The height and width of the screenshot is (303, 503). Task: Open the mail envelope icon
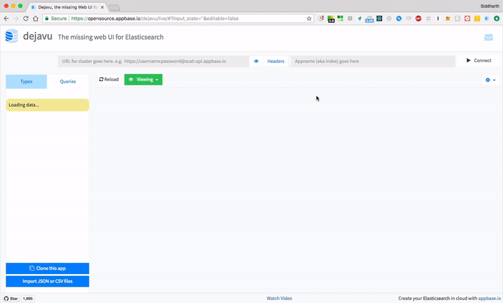(x=489, y=38)
